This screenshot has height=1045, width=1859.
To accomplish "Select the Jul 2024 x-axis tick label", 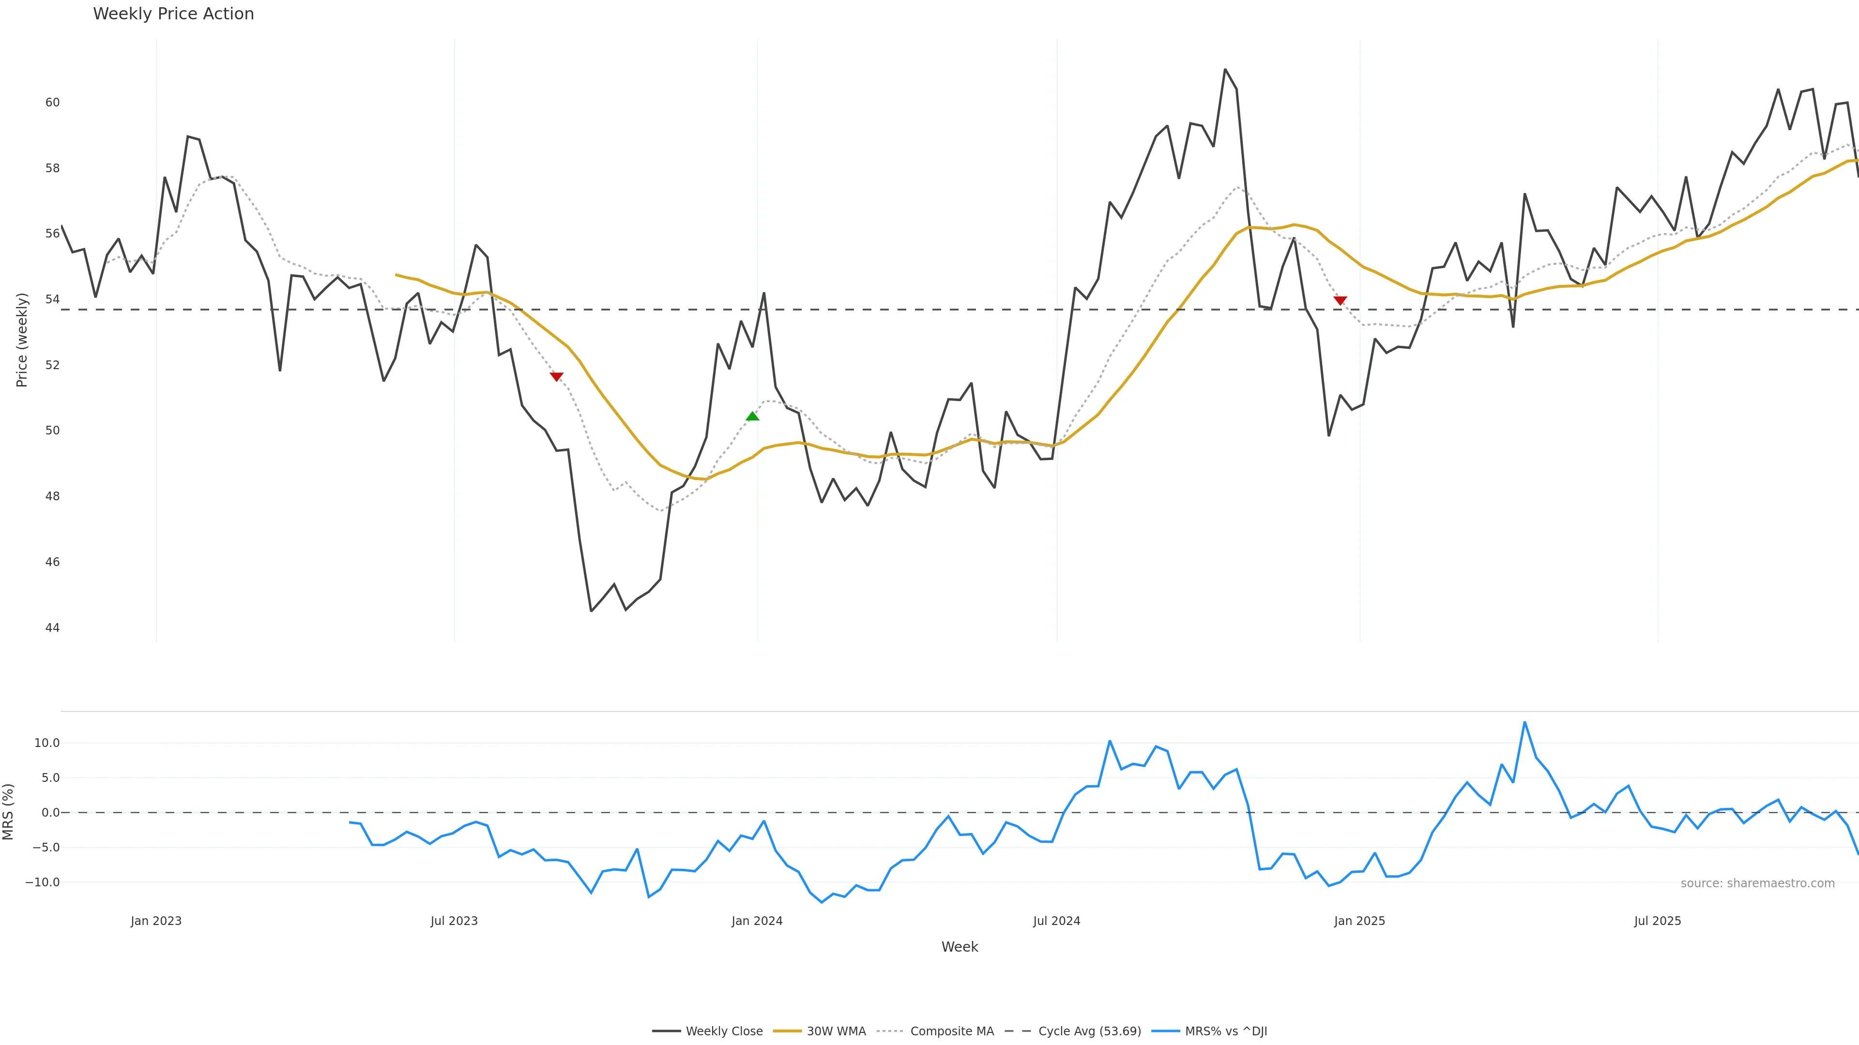I will (1056, 921).
